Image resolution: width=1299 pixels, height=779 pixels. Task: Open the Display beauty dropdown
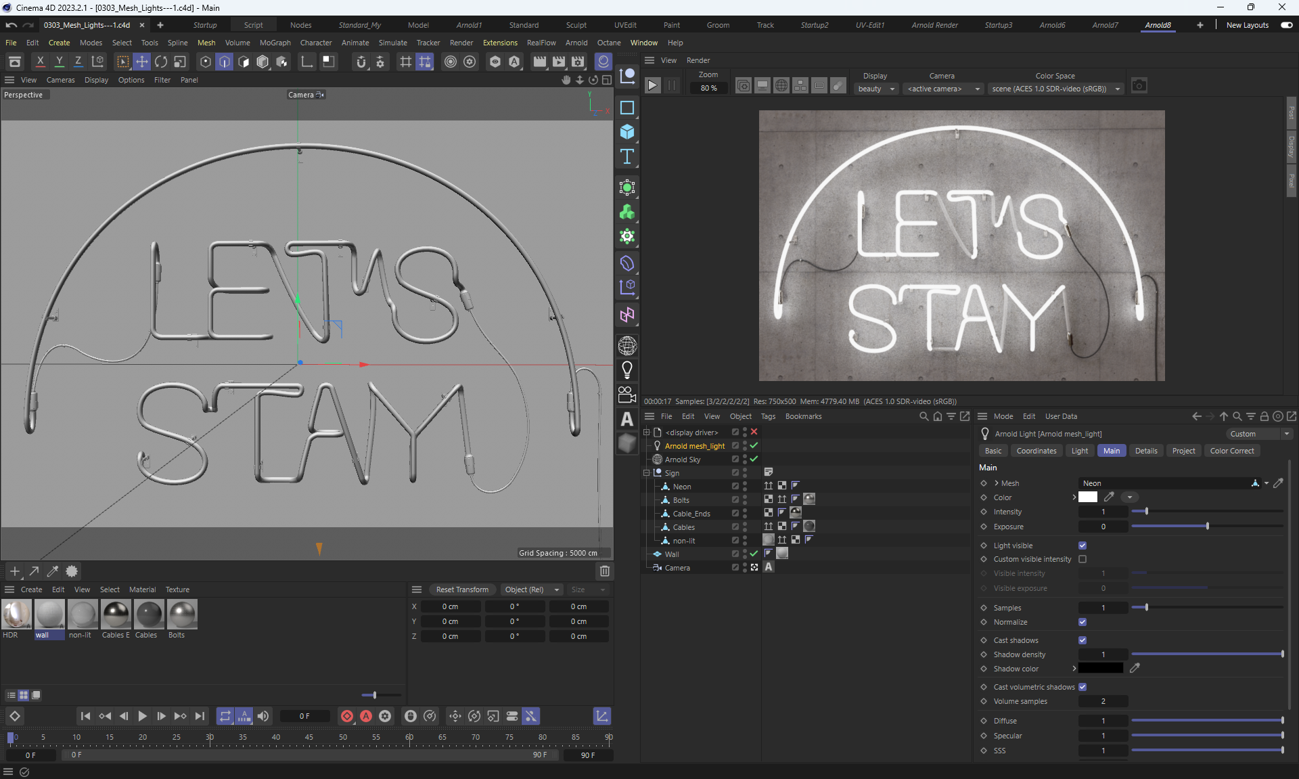click(876, 89)
